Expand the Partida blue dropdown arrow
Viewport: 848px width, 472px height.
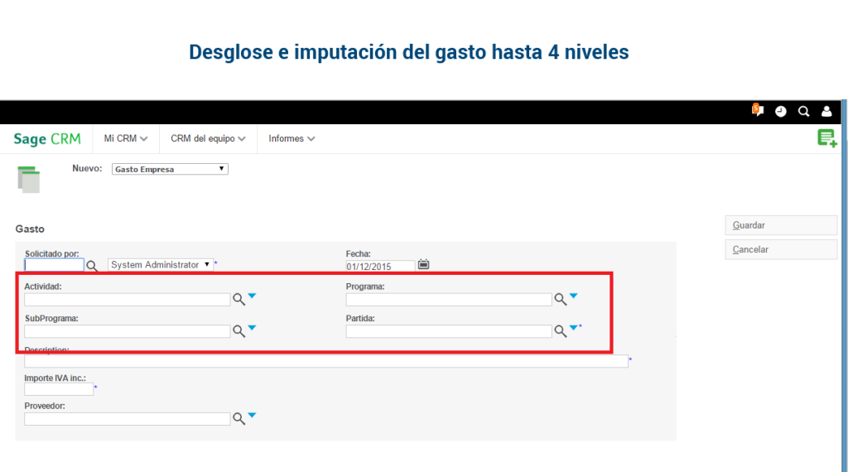574,328
